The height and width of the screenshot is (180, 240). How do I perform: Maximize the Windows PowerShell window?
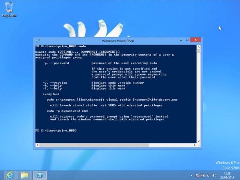tap(187, 40)
